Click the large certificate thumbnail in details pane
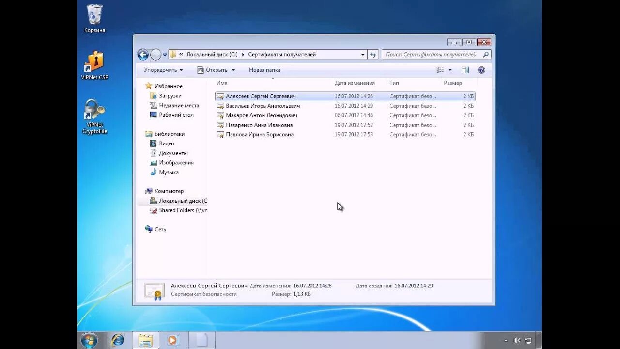Image resolution: width=620 pixels, height=349 pixels. pos(155,291)
